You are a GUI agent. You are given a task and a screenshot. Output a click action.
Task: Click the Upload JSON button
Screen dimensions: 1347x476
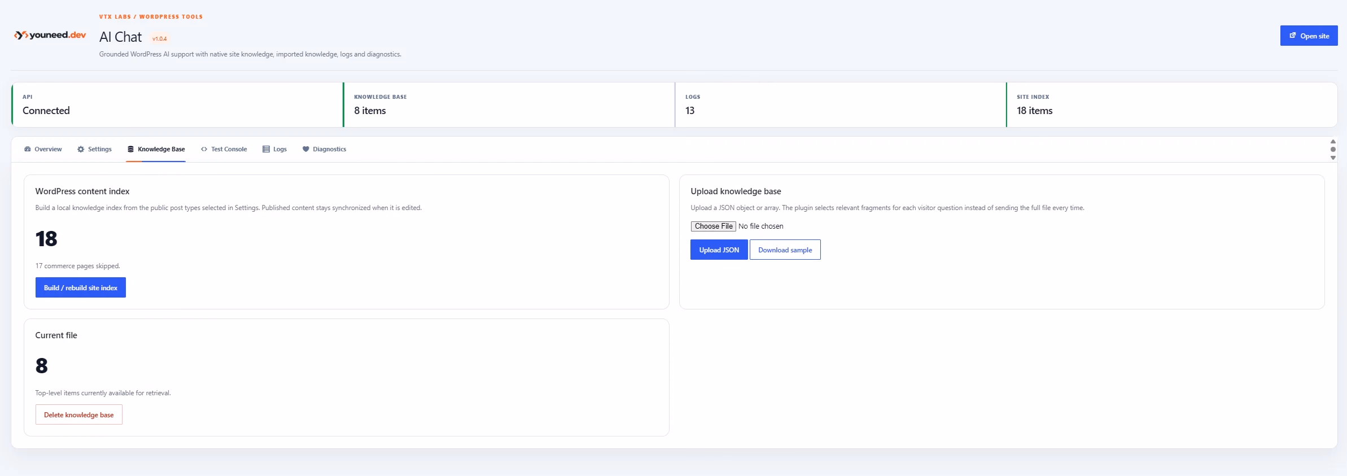pos(719,250)
